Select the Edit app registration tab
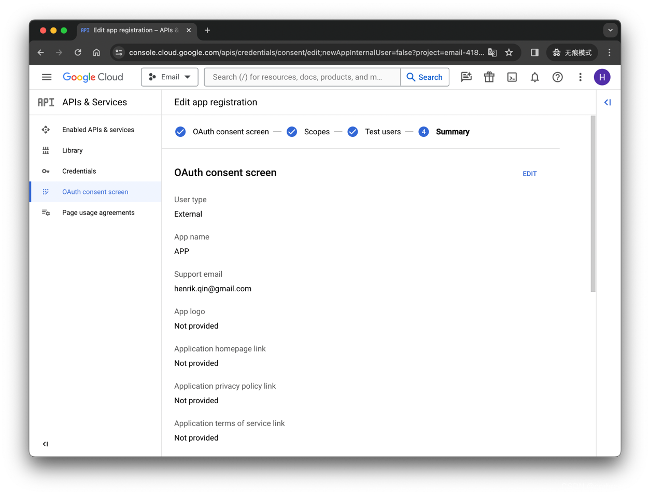 pos(136,30)
